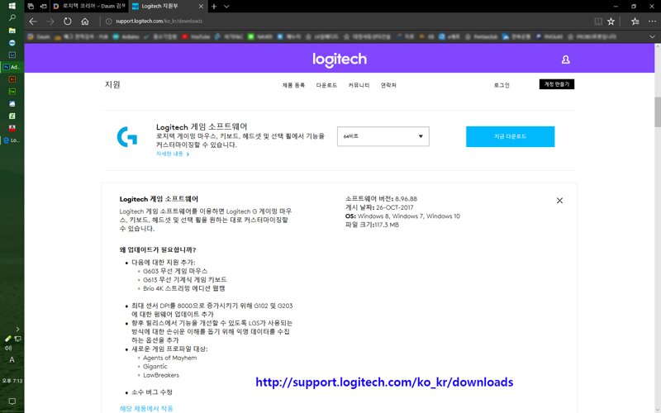Open the 커뮤니티 menu item

point(359,85)
